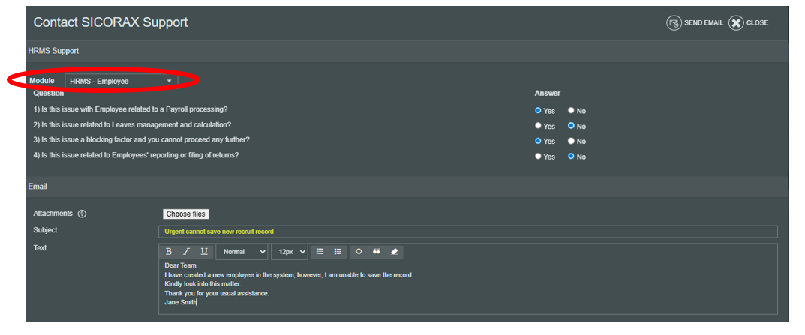Screen dimensions: 805x335
Task: Clear formatting with the eraser icon
Action: pyautogui.click(x=395, y=252)
